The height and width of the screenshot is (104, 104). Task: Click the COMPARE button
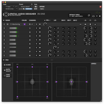29,9
